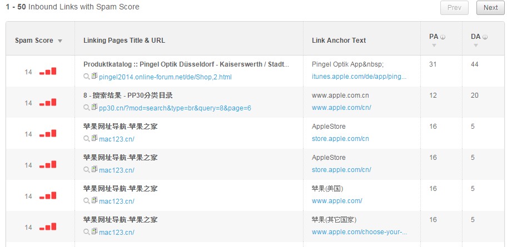The height and width of the screenshot is (247, 507).
Task: Open the store.apple.com/cn link without trailing slash
Action: [340, 139]
